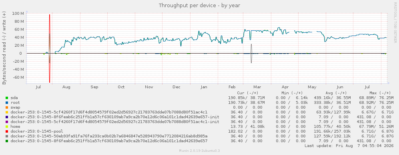Click the 'May' month axis label

tap(312, 87)
